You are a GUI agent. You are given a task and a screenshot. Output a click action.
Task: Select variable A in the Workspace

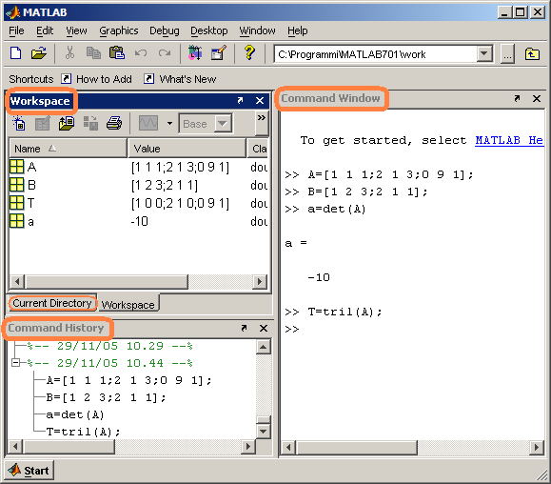pos(31,167)
